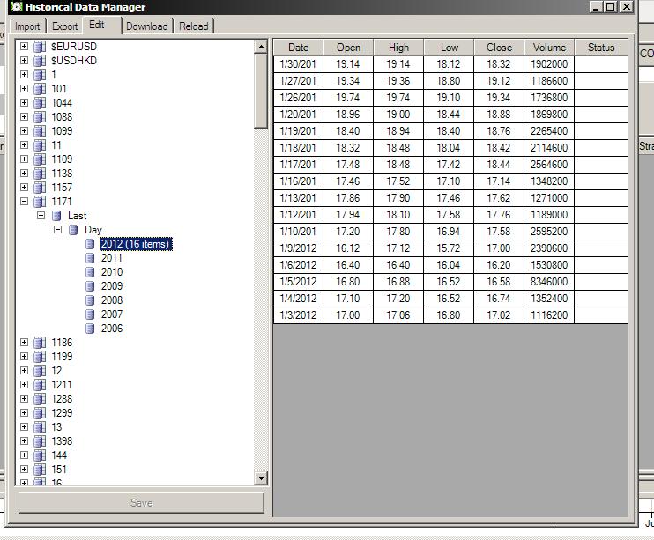654x540 pixels.
Task: Click the cylinder icon beside Day
Action: tap(73, 230)
